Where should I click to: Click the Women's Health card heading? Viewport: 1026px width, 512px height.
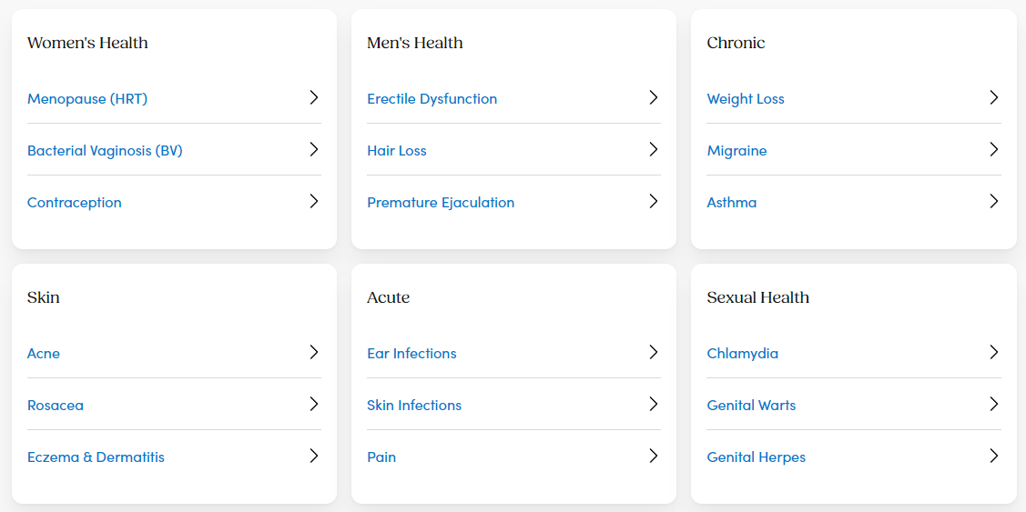tap(87, 43)
